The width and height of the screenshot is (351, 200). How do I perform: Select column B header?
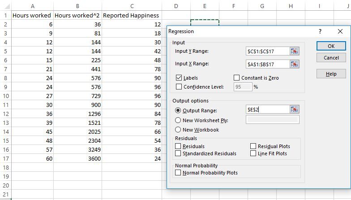coord(77,6)
